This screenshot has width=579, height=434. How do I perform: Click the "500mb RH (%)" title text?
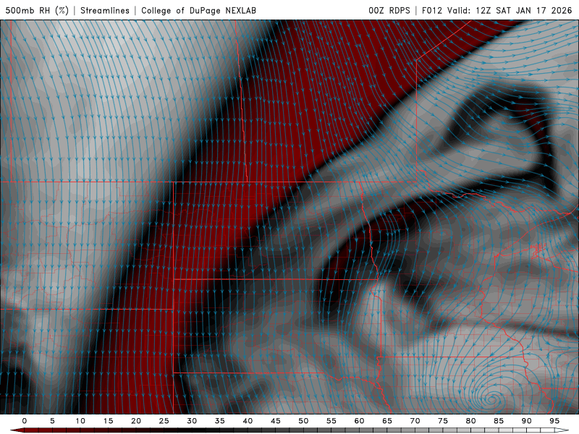click(37, 10)
